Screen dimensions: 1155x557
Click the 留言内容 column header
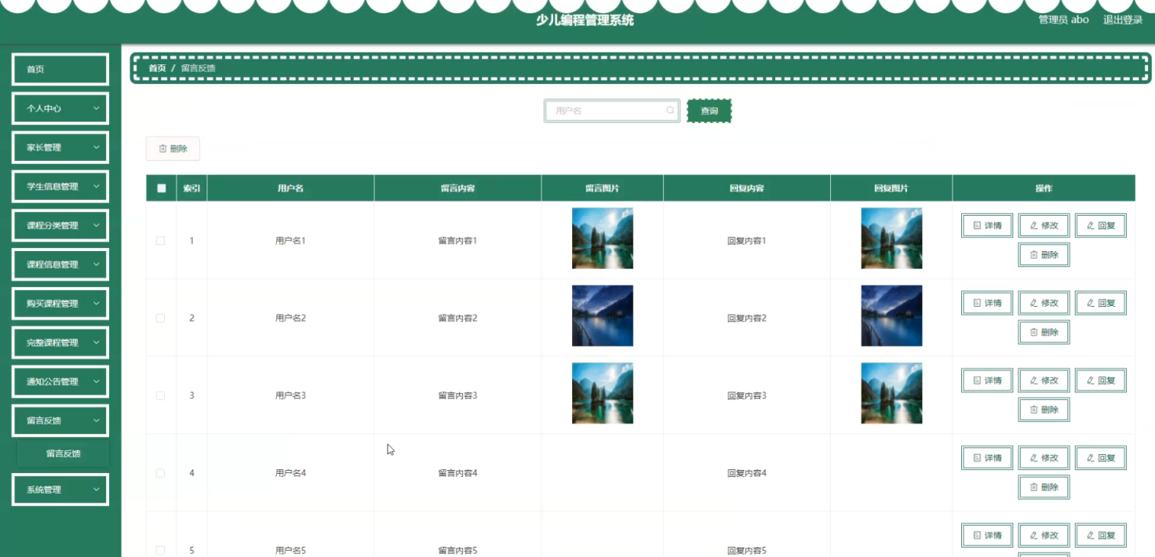pos(457,188)
